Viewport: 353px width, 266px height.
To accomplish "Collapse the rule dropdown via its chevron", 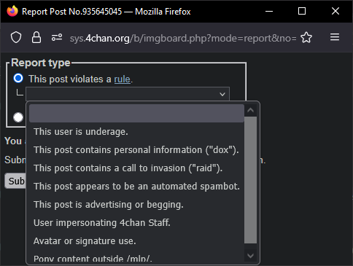I will 222,94.
